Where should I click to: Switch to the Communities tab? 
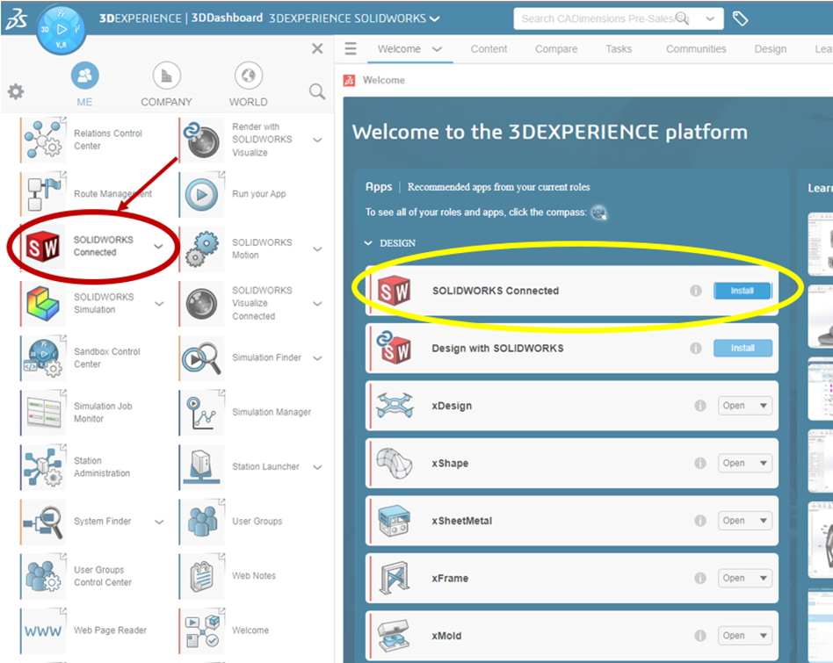(696, 49)
